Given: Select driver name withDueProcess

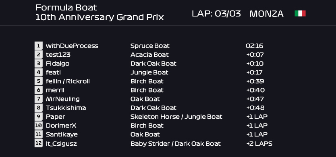Looking at the screenshot, I should (x=72, y=46).
